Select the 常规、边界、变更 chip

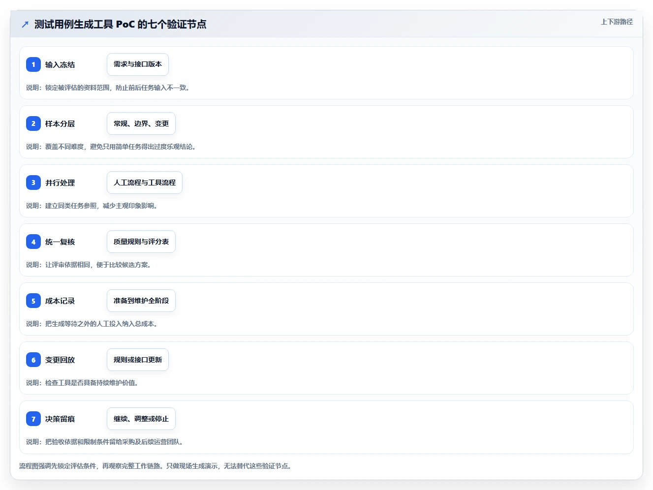tap(141, 123)
